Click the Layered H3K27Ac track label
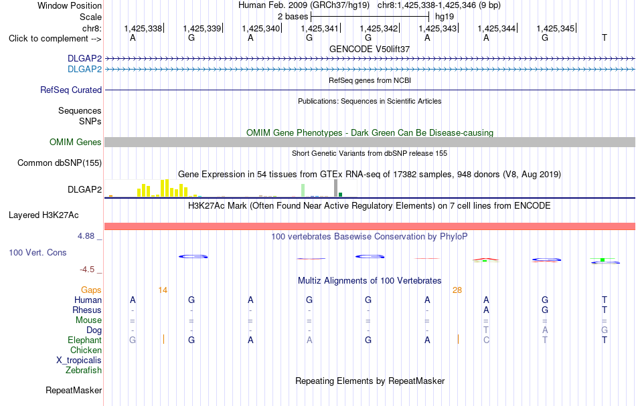Viewport: 636px width, 406px height. point(44,215)
